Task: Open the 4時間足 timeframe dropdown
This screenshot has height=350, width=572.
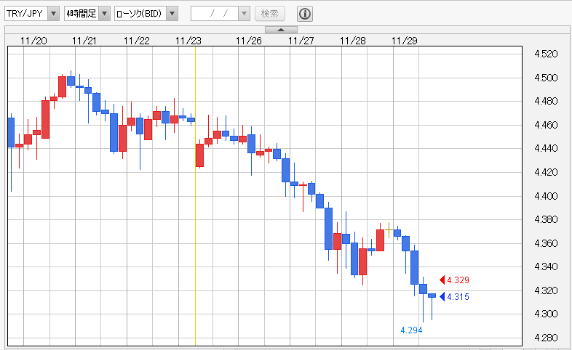Action: [87, 14]
